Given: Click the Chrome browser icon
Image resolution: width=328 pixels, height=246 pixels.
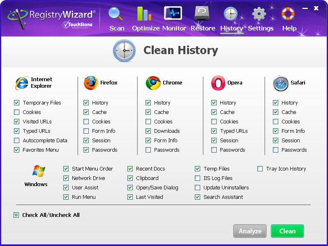Looking at the screenshot, I should [153, 83].
